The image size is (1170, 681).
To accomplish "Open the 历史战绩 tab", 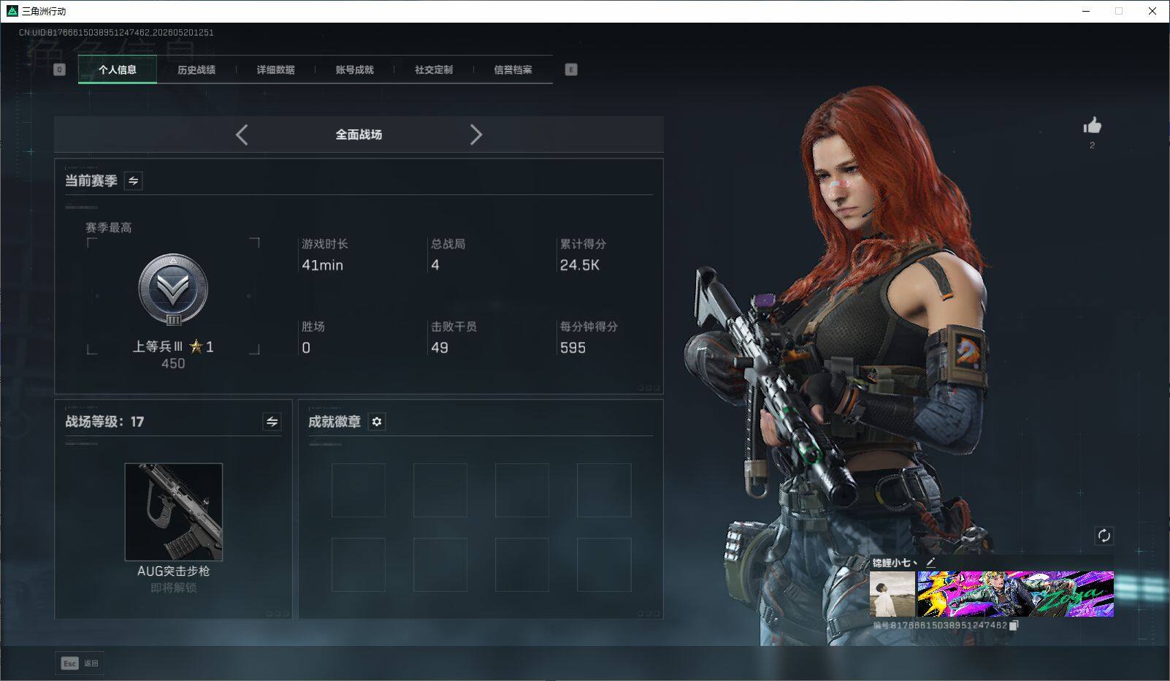I will [196, 69].
